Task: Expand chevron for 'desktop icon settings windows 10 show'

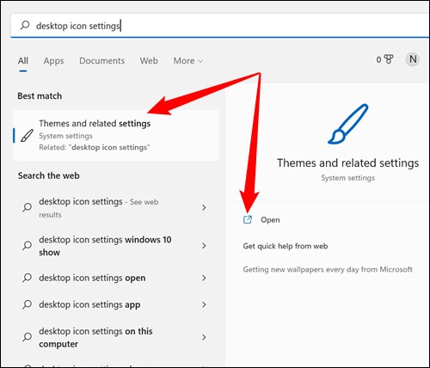Action: [x=204, y=246]
